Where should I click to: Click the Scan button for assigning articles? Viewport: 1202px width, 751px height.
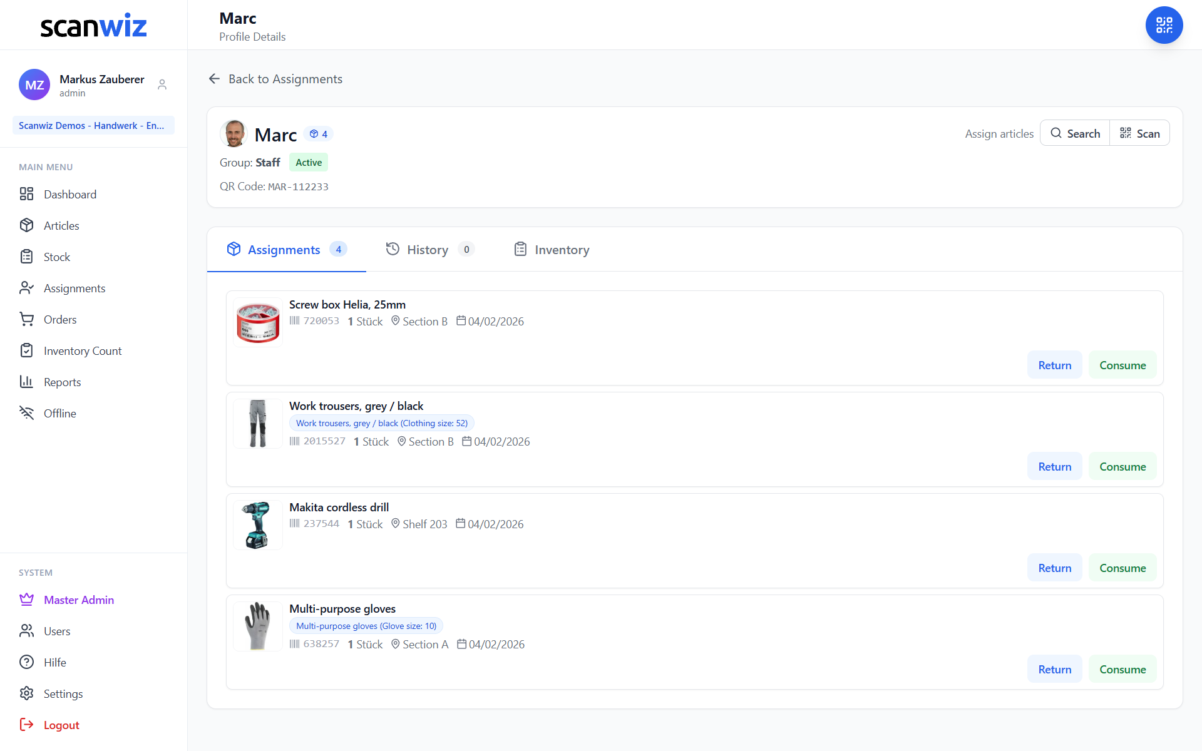[x=1140, y=133]
